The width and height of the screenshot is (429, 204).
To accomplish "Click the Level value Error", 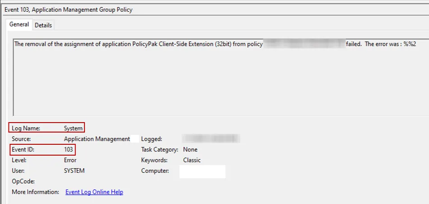I will 70,160.
